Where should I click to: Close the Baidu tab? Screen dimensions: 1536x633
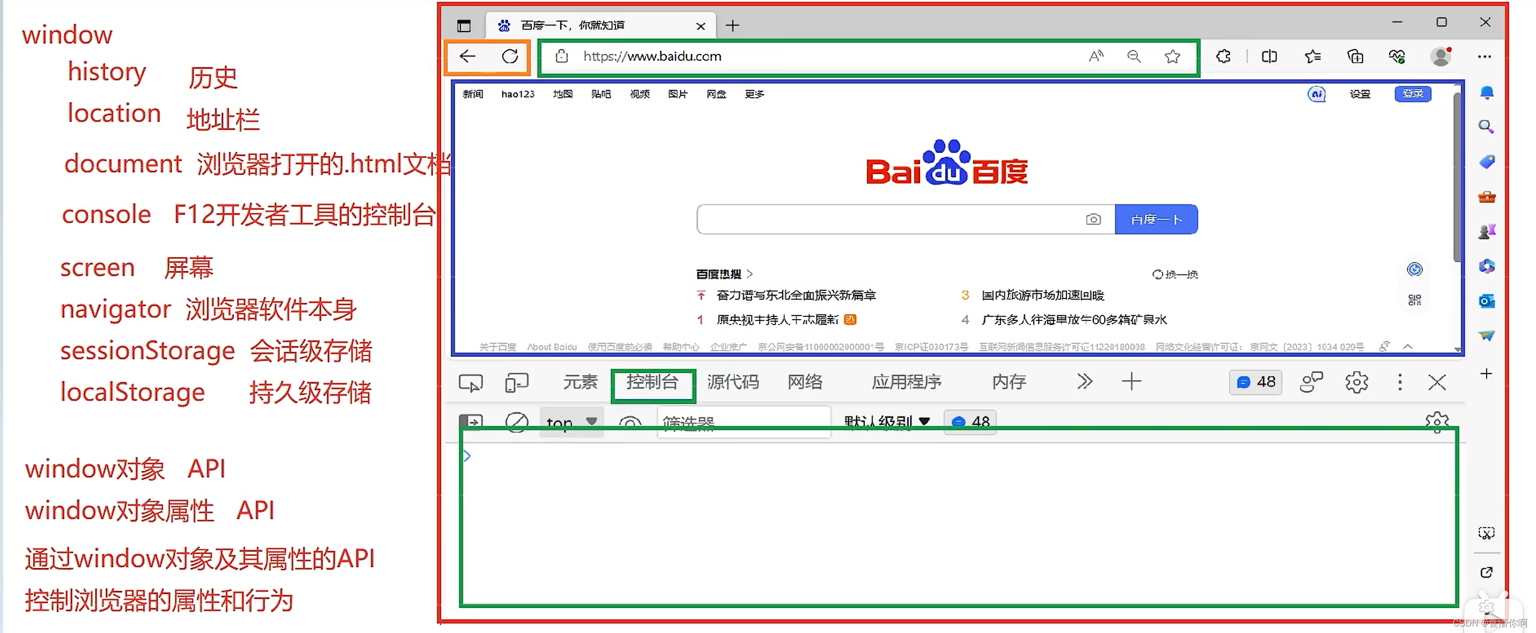click(701, 26)
